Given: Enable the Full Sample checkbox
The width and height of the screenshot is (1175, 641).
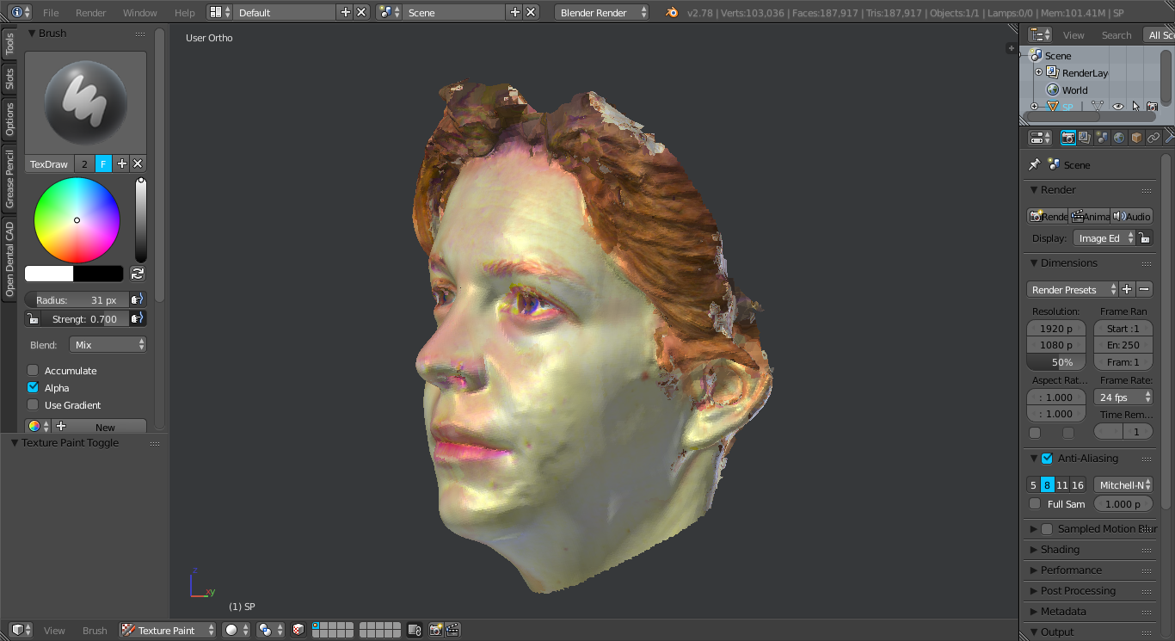Looking at the screenshot, I should [x=1035, y=504].
